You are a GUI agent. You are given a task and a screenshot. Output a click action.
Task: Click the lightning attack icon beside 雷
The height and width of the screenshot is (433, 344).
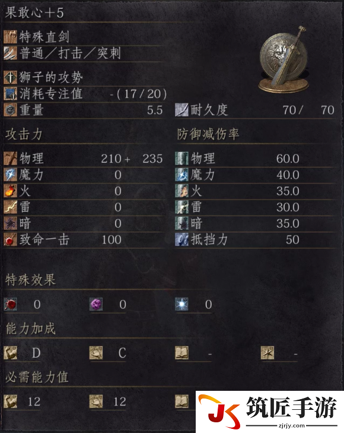(x=11, y=207)
